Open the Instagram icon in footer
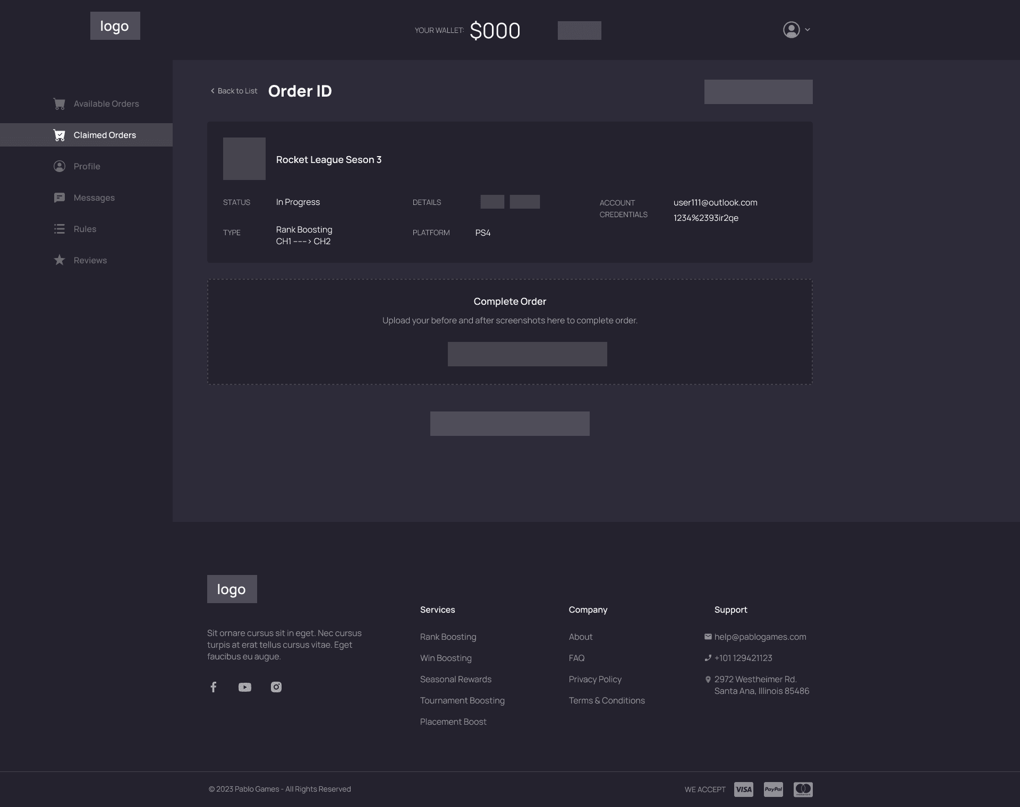This screenshot has height=807, width=1020. pos(276,687)
